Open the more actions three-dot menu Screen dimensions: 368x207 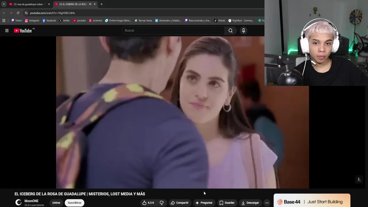(267, 203)
